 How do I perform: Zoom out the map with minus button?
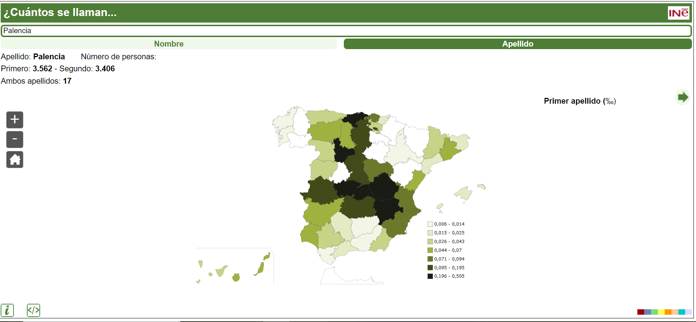15,139
